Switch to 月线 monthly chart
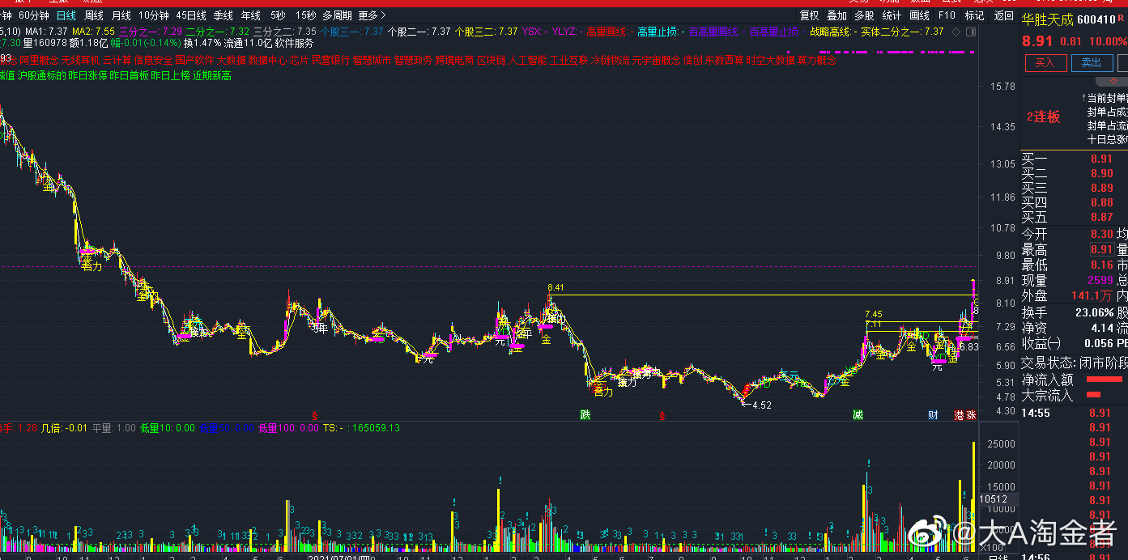Image resolution: width=1128 pixels, height=560 pixels. [x=121, y=15]
